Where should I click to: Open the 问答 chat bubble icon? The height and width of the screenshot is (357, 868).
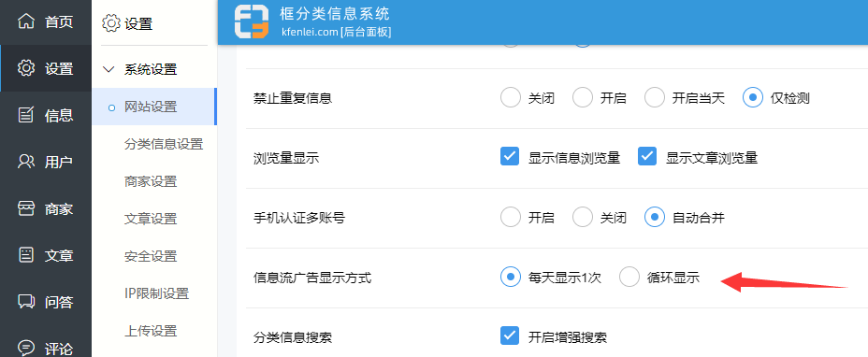pos(25,302)
